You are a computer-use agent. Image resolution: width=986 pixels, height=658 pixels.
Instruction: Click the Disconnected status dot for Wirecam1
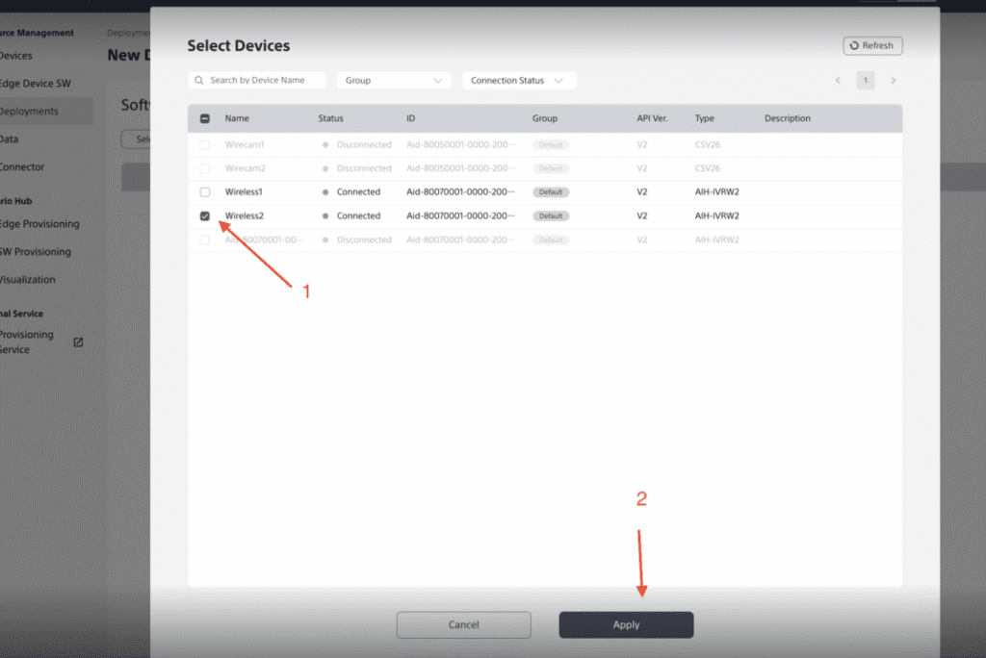tap(324, 144)
